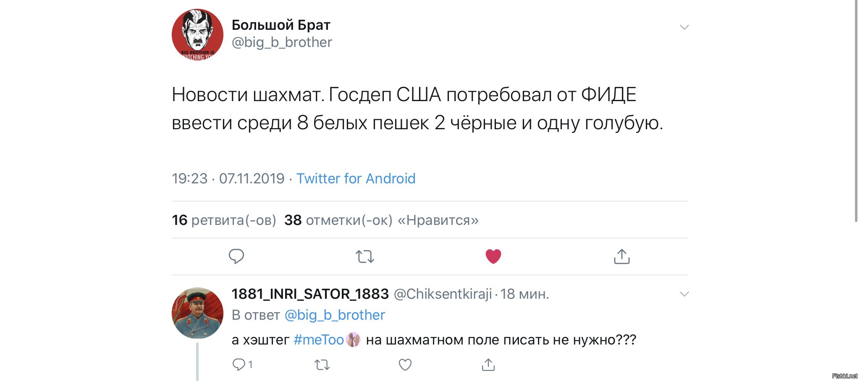Viewport: 860px width, 381px height.
Task: Expand options for the liked tweet via top-right arrow
Action: (x=685, y=26)
